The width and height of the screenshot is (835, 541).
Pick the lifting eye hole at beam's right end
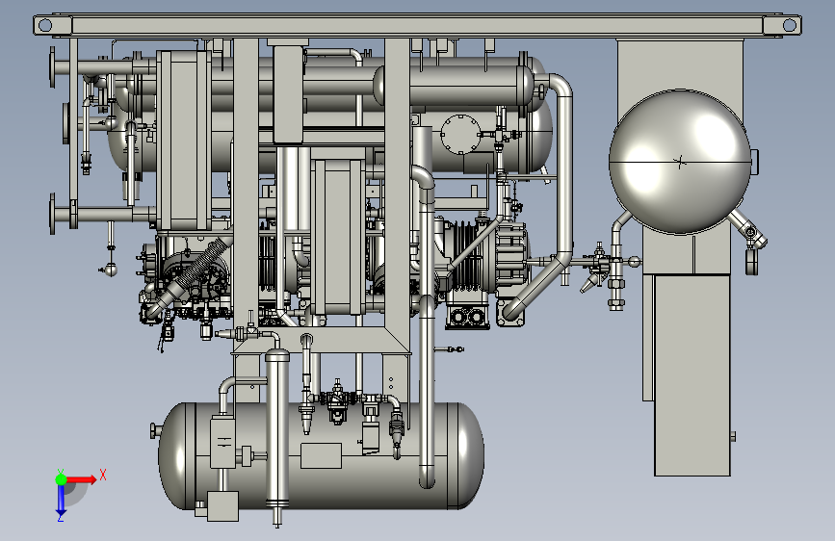(789, 25)
